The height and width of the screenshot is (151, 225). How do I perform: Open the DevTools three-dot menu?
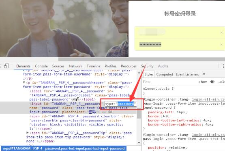click(x=223, y=66)
